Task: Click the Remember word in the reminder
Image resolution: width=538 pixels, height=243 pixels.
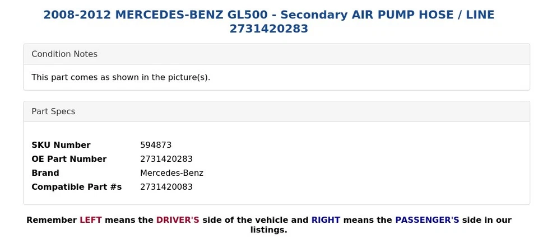Action: [x=52, y=220]
